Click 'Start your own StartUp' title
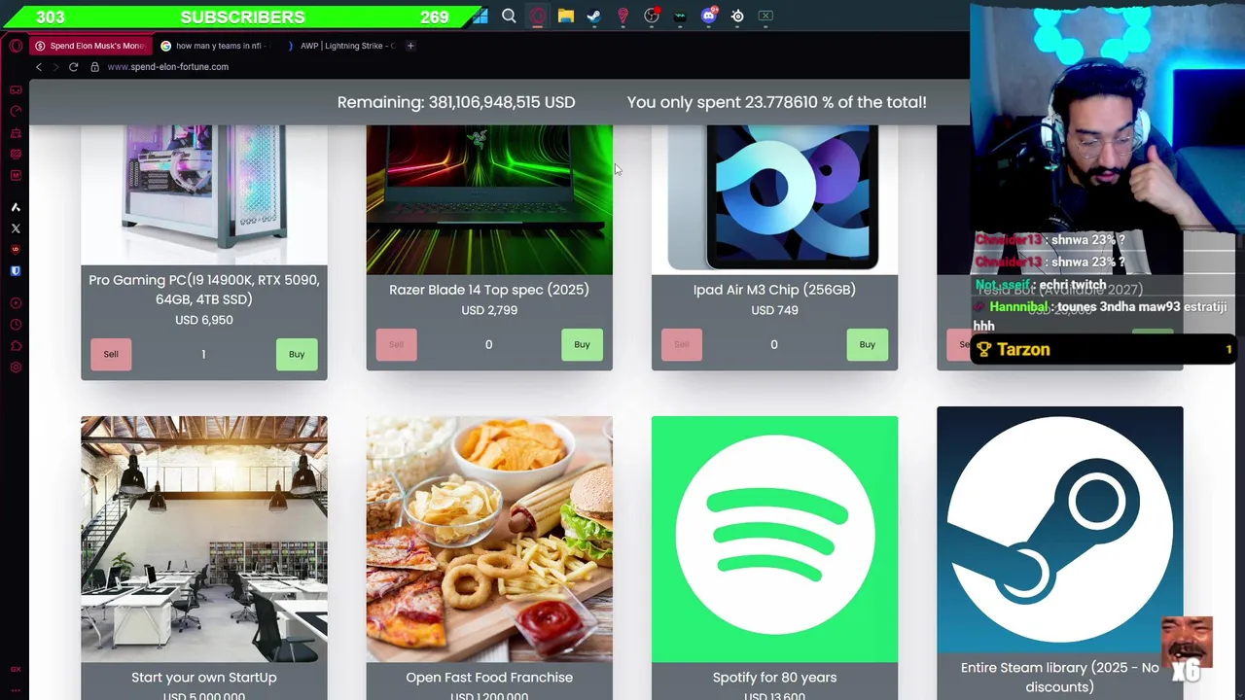The width and height of the screenshot is (1245, 700). pyautogui.click(x=204, y=678)
